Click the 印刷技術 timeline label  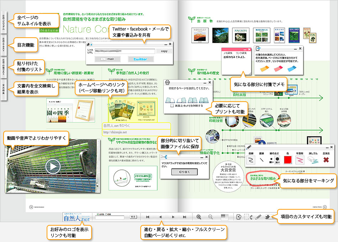(x=216, y=121)
